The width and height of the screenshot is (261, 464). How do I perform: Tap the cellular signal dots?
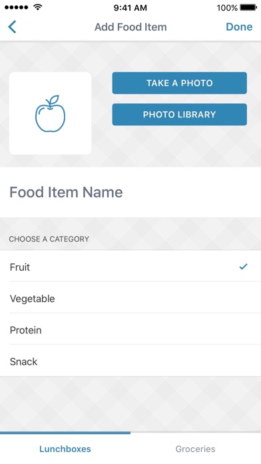(17, 7)
